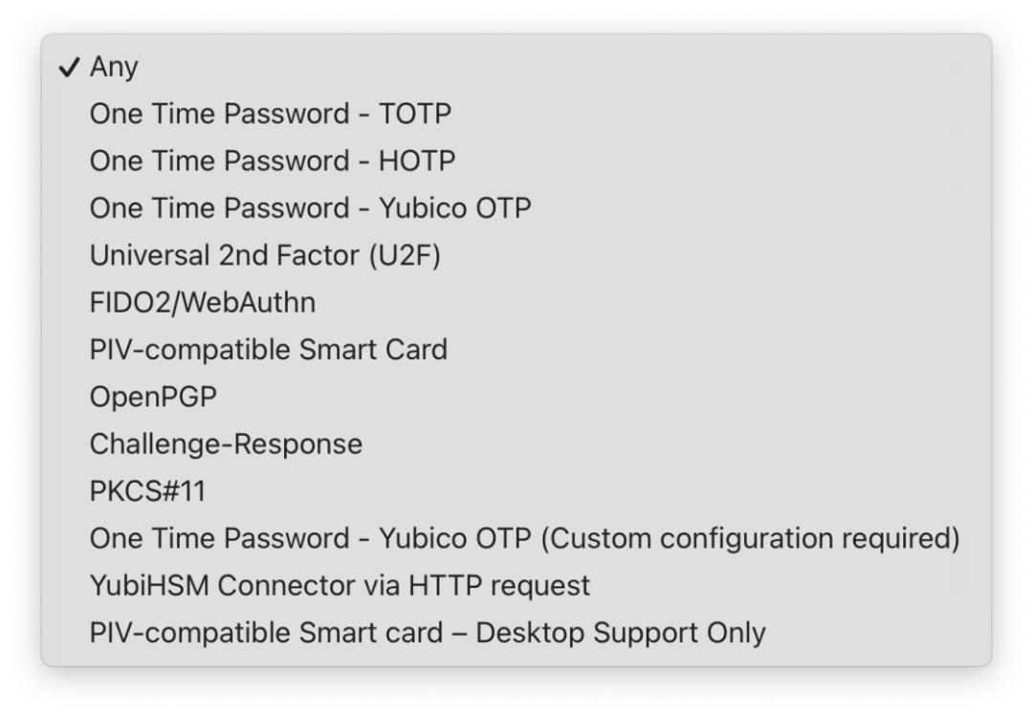Click the YubiHSM Connector list entry
This screenshot has height=715, width=1033.
(x=340, y=586)
